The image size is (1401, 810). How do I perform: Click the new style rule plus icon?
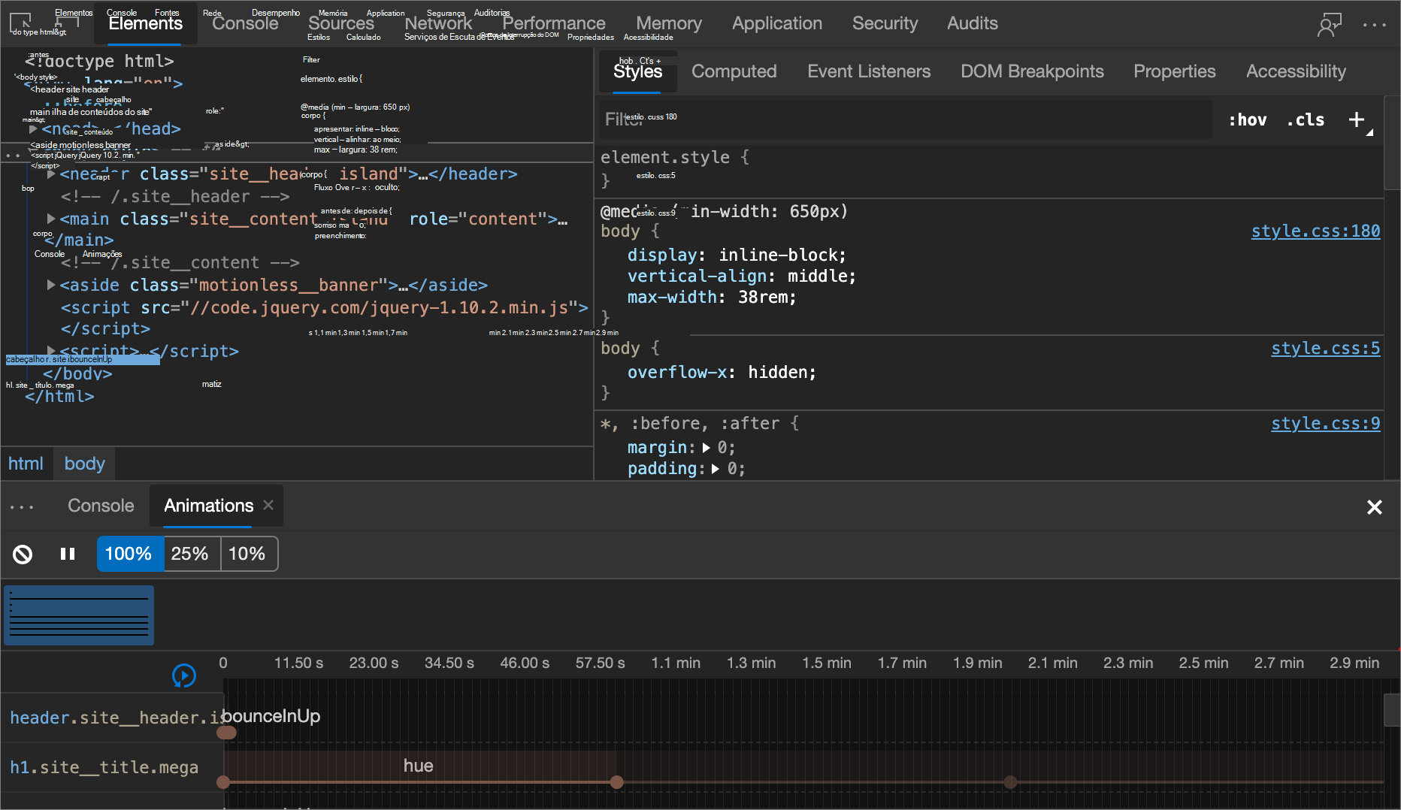coord(1357,119)
